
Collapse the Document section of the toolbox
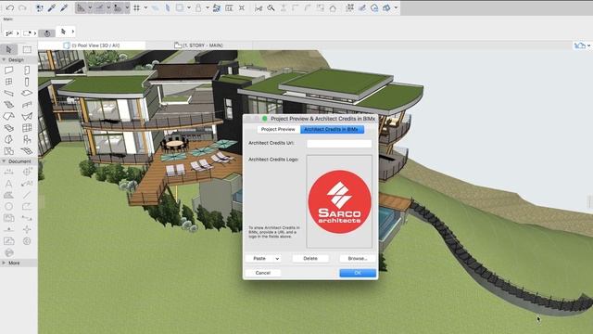[4, 161]
